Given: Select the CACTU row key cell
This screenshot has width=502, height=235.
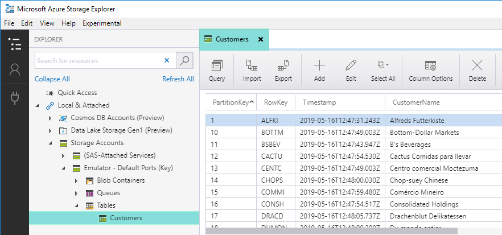Looking at the screenshot, I should click(x=275, y=156).
